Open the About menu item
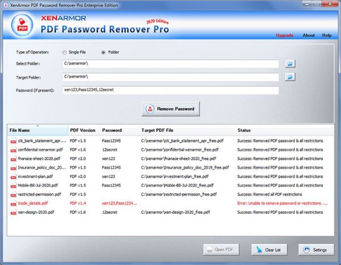Image resolution: width=341 pixels, height=265 pixels. [x=309, y=35]
